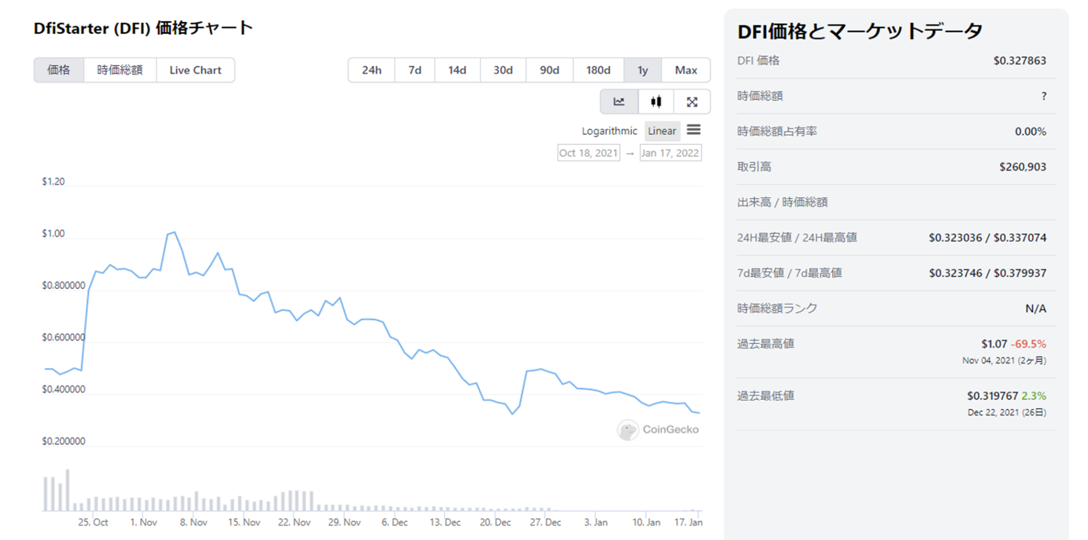Open chart hamburger context menu
The image size is (1088, 540).
(x=694, y=130)
